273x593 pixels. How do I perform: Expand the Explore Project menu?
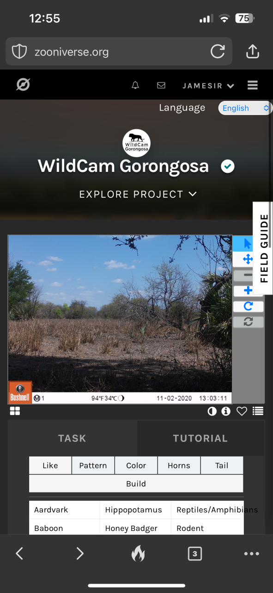click(x=138, y=194)
